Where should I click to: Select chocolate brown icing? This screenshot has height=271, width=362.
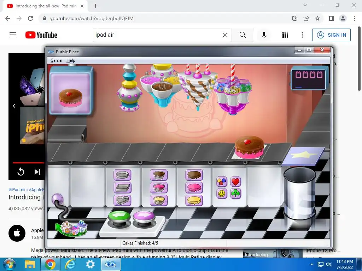pyautogui.click(x=194, y=175)
